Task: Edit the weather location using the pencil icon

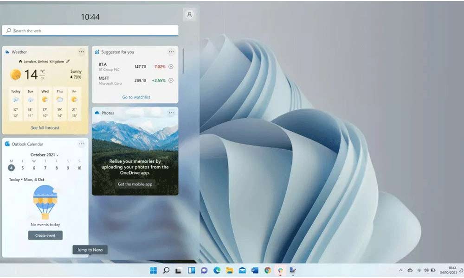Action: coord(67,61)
